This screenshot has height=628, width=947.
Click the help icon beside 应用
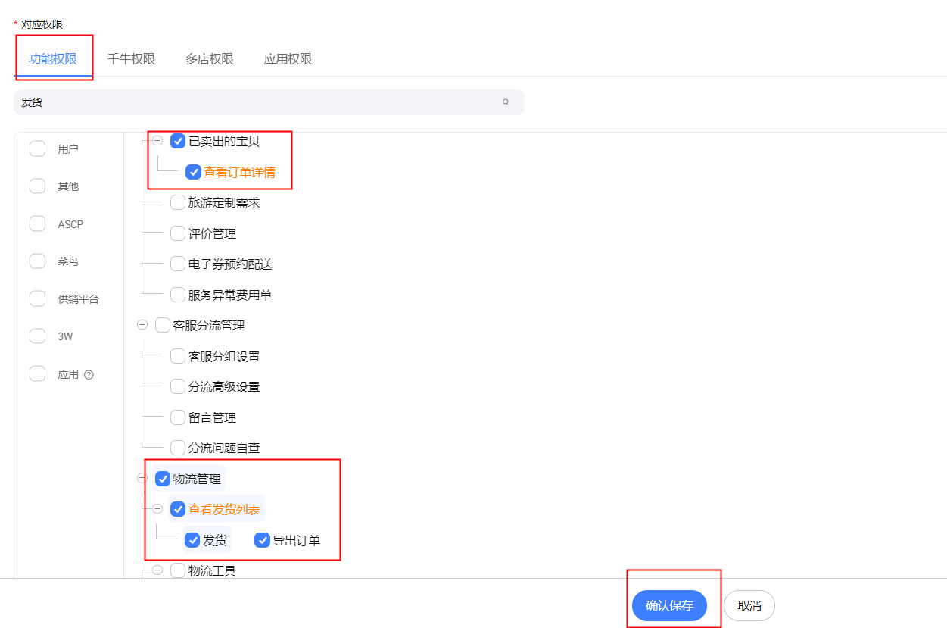(89, 375)
